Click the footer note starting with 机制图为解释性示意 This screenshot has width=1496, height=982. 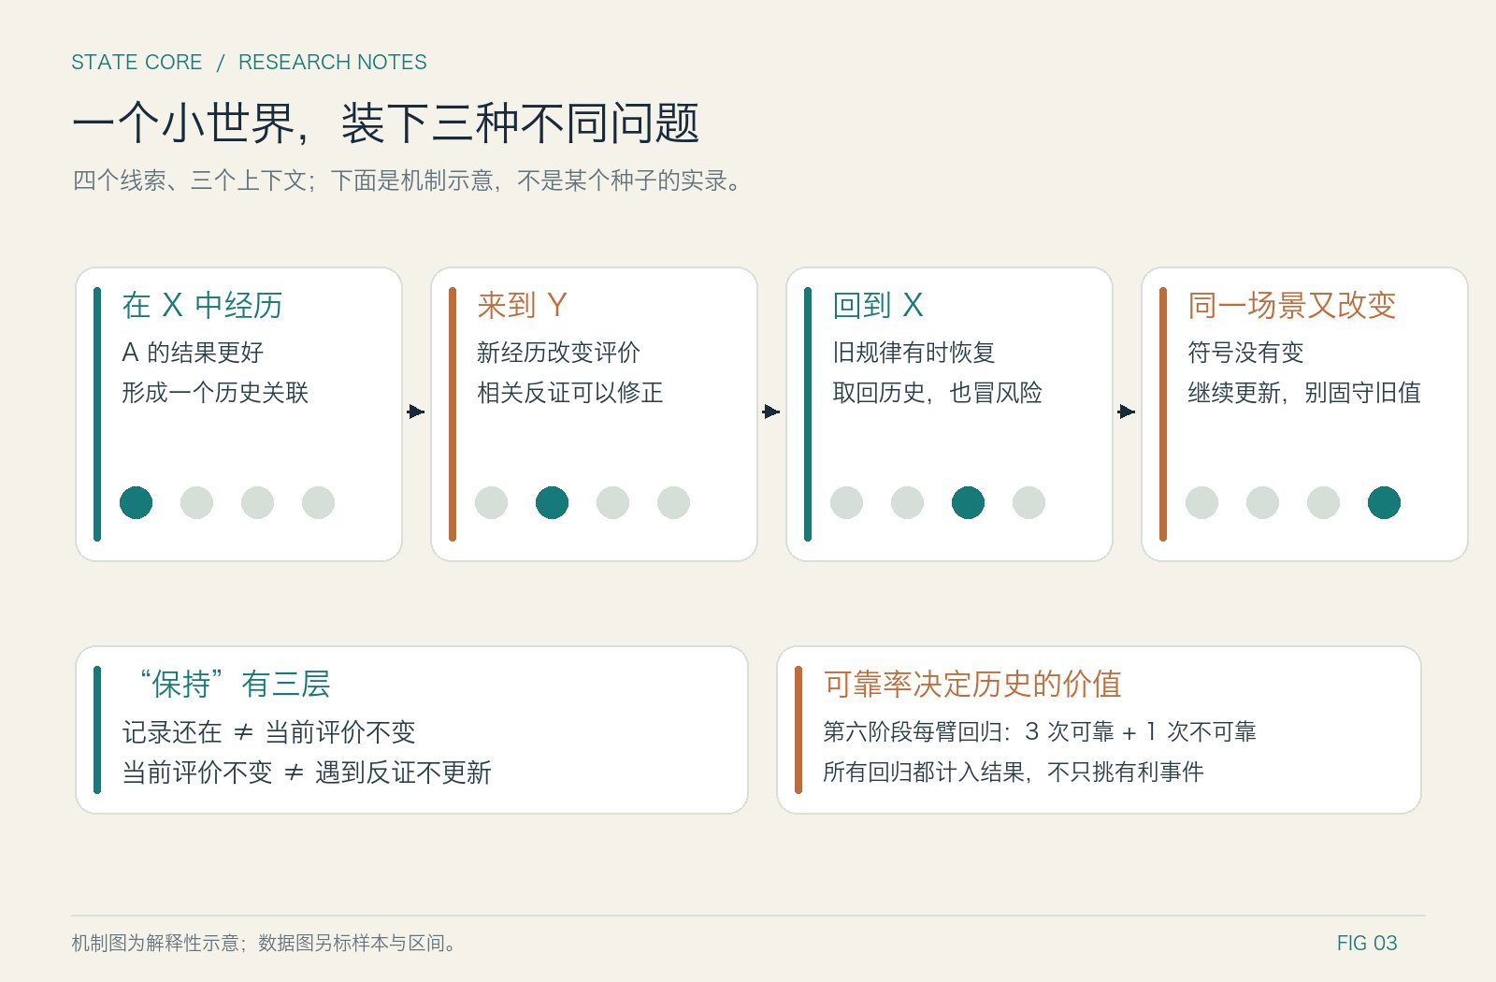pos(266,943)
